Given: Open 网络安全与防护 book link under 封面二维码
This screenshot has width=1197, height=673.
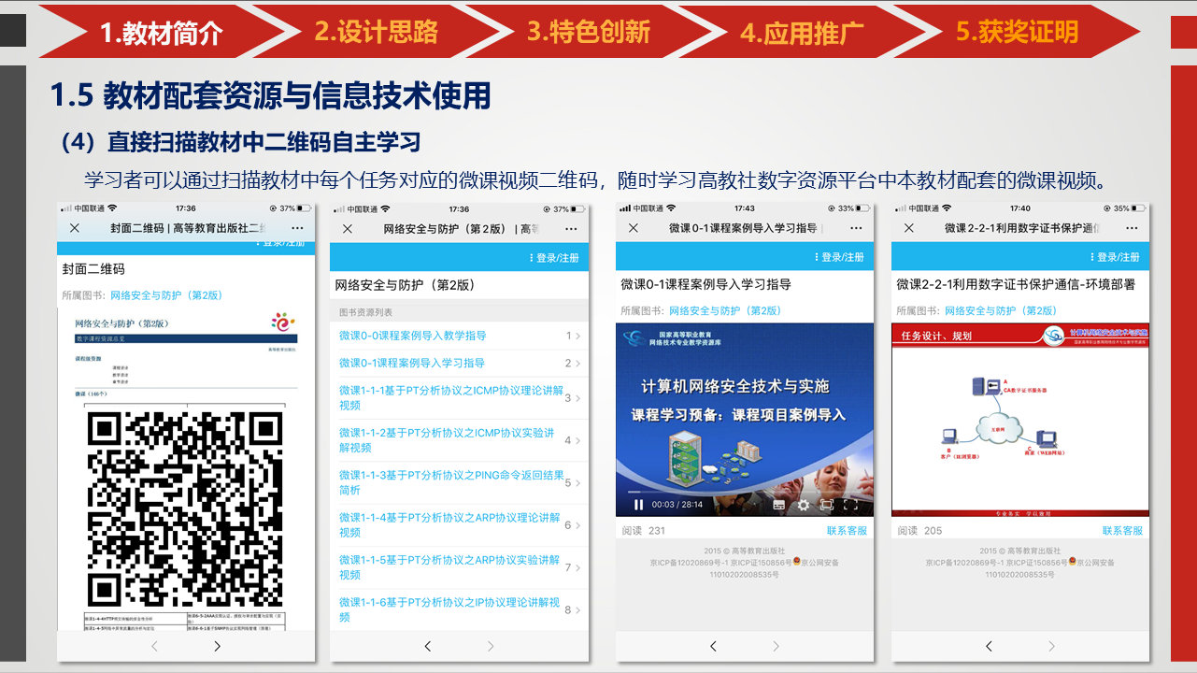Looking at the screenshot, I should (x=166, y=295).
